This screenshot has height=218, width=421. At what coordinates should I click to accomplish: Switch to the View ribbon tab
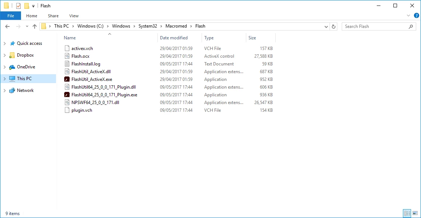[74, 16]
